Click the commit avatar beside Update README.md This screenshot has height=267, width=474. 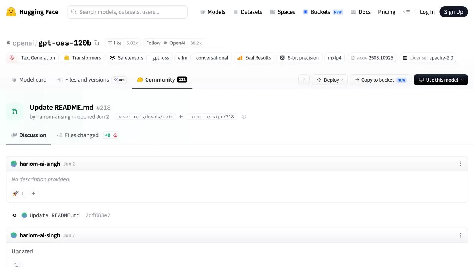click(x=24, y=215)
